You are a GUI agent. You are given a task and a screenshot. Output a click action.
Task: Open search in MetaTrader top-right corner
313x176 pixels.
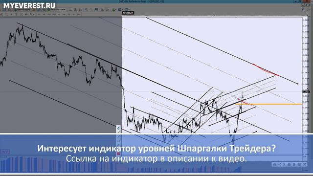click(x=303, y=9)
